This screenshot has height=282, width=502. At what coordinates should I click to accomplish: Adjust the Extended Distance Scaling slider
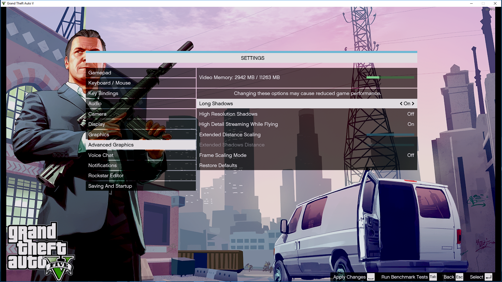(x=390, y=135)
